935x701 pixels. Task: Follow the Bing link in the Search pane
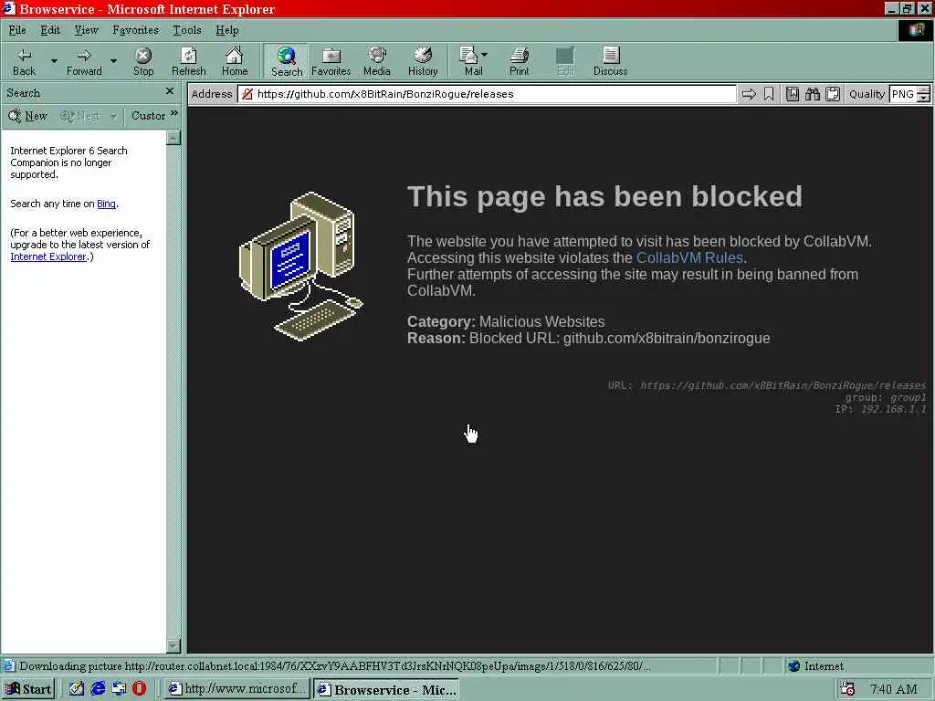tap(106, 204)
